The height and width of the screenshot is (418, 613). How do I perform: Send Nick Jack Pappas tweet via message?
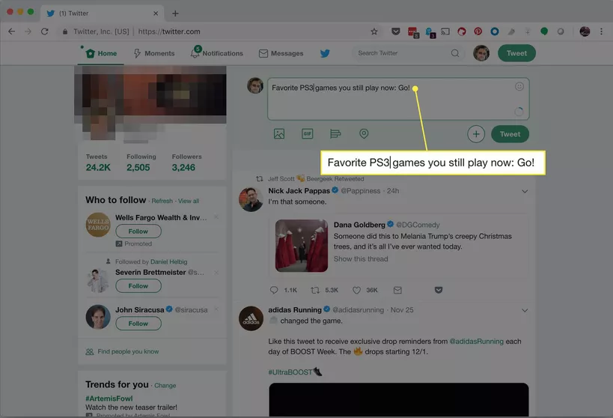(x=397, y=290)
